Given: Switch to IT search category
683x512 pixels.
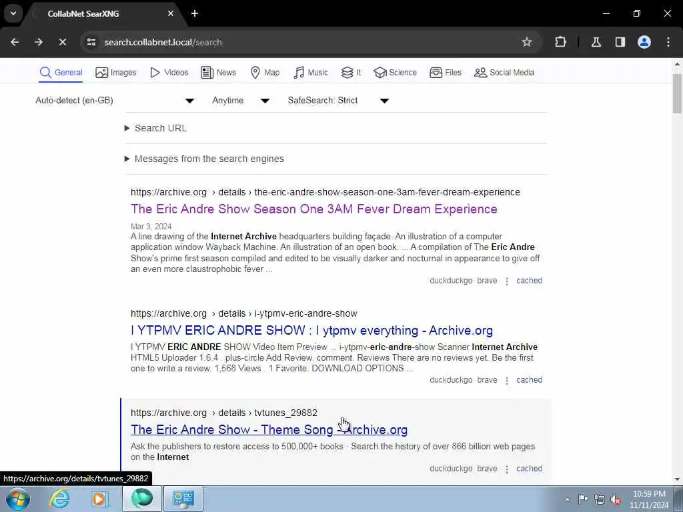Looking at the screenshot, I should (351, 72).
